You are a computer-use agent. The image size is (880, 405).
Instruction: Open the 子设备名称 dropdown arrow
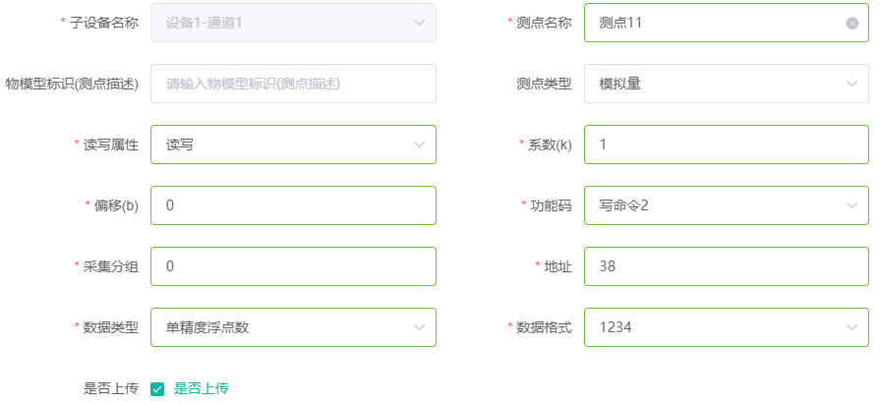coord(419,23)
